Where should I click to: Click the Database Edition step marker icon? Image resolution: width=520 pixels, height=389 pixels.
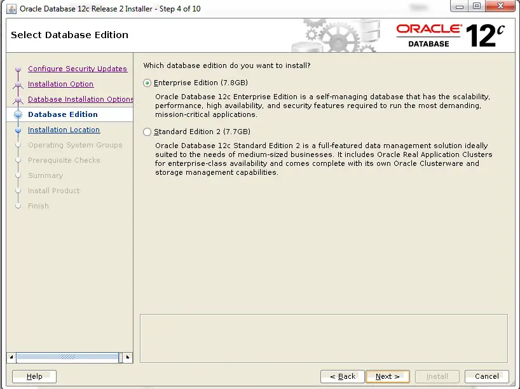18,115
